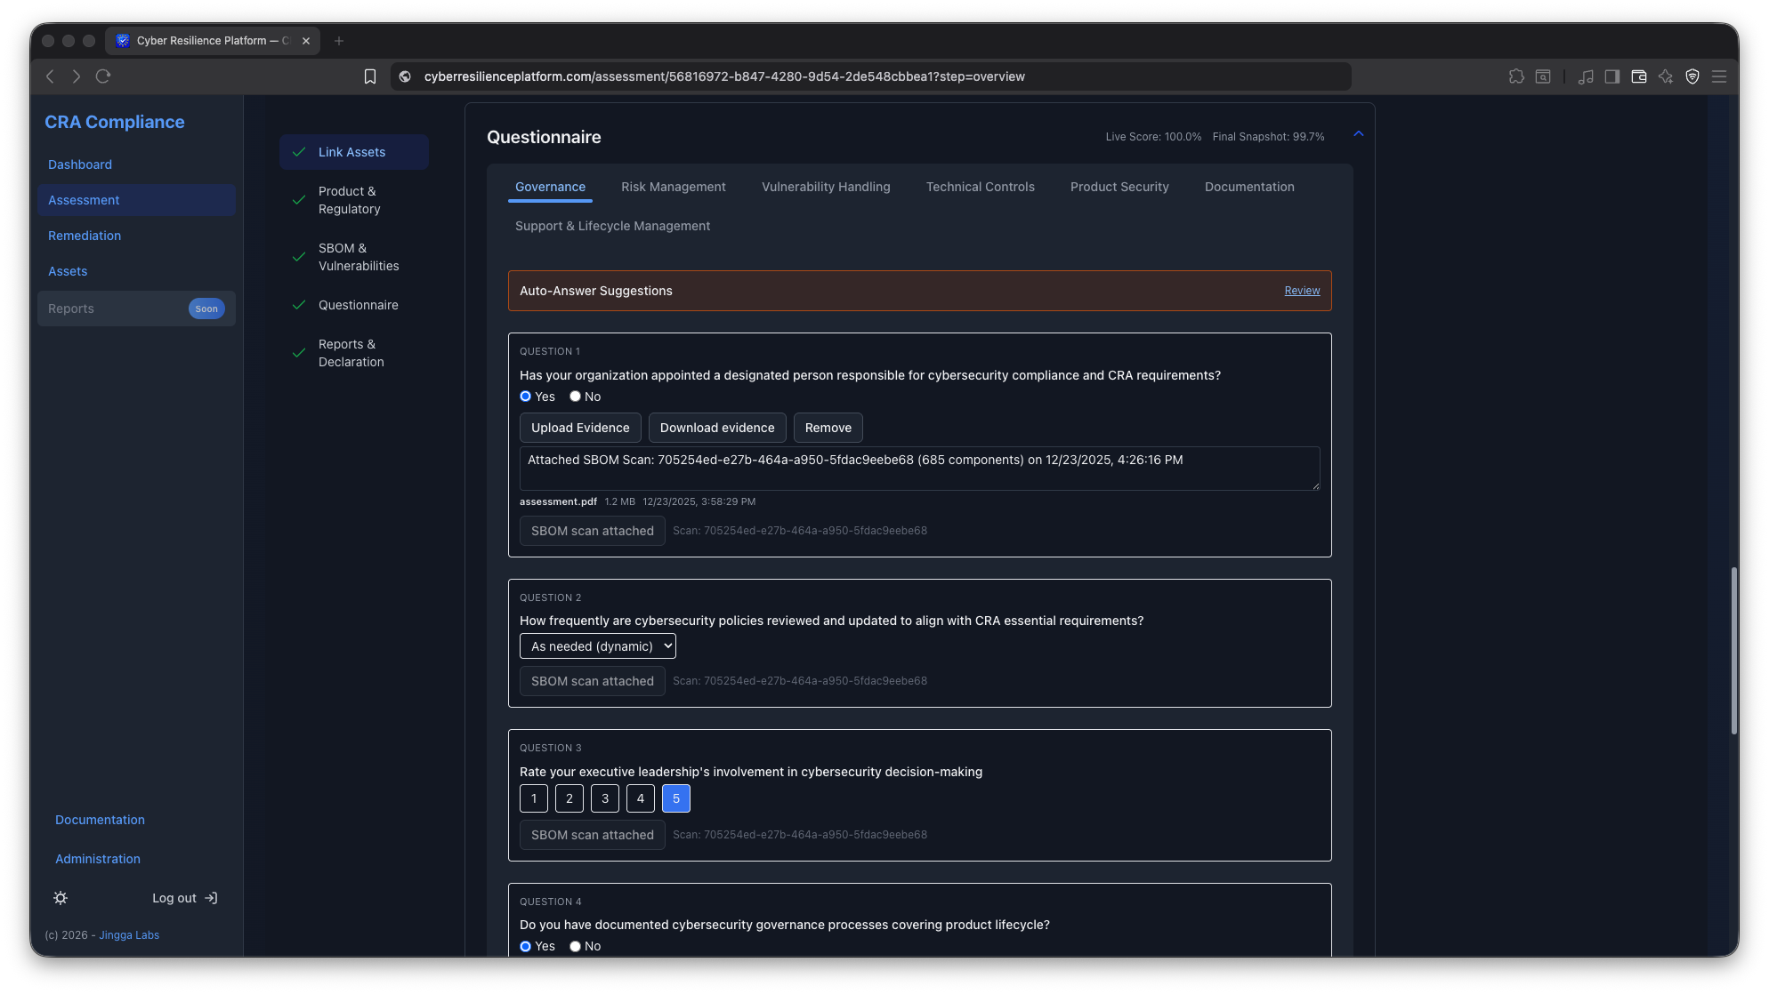The image size is (1769, 994).
Task: Select No for documented governance processes question
Action: [x=575, y=946]
